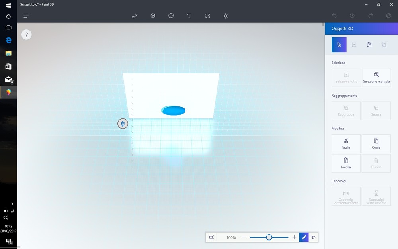Click the select-all icon beside the arrow tool
This screenshot has height=249, width=398.
pyautogui.click(x=354, y=45)
